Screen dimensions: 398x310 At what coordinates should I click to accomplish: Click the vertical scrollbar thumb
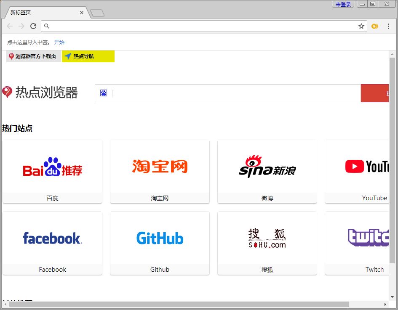click(x=392, y=160)
